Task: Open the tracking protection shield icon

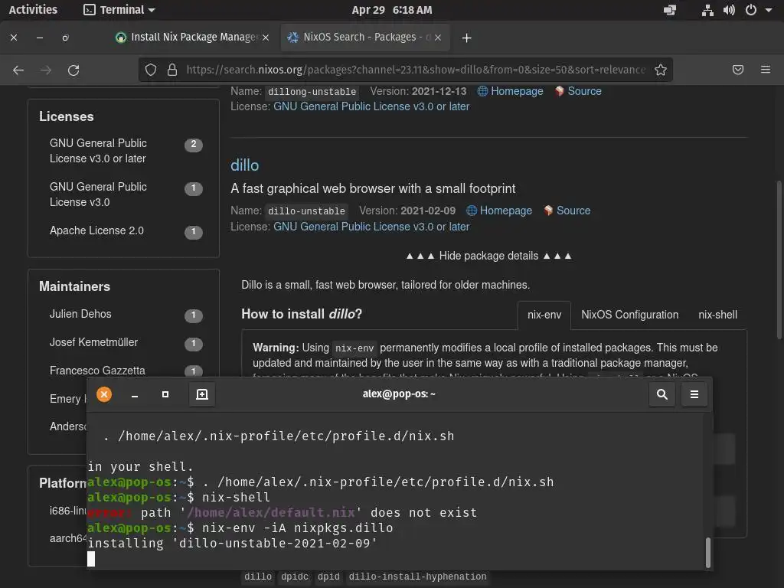Action: pyautogui.click(x=151, y=70)
